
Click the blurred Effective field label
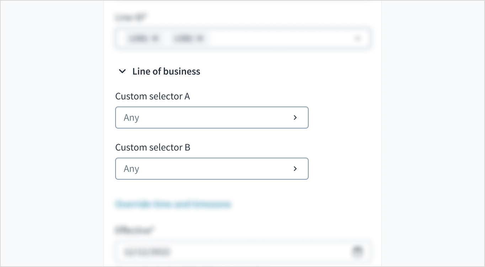click(134, 230)
